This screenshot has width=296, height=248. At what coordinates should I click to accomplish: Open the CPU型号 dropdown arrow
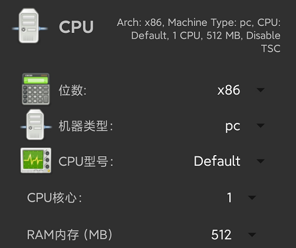pos(261,161)
